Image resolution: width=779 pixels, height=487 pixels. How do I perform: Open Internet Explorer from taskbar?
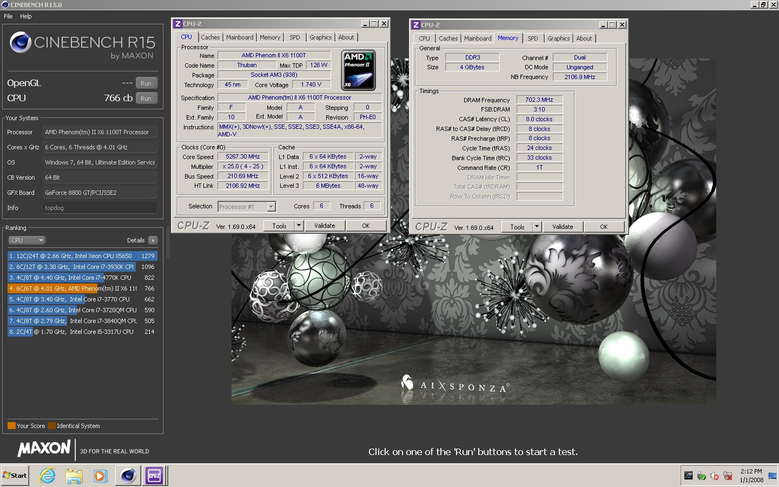(x=48, y=476)
